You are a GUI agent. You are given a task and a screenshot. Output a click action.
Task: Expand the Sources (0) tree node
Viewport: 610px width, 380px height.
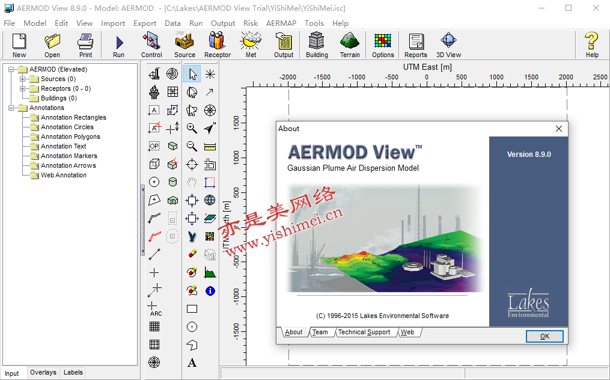(23, 79)
